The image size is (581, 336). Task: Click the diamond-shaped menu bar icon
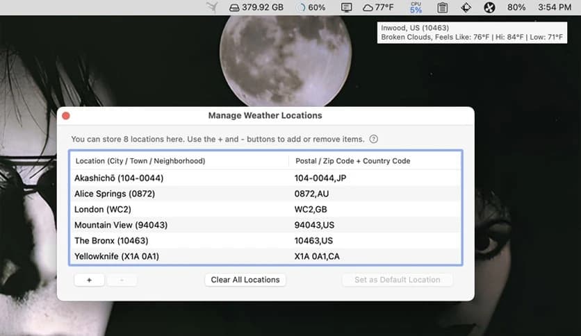pyautogui.click(x=466, y=8)
